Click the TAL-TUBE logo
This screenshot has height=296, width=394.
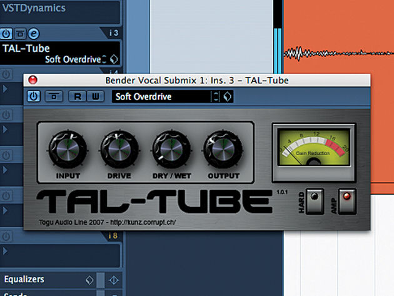pyautogui.click(x=154, y=202)
